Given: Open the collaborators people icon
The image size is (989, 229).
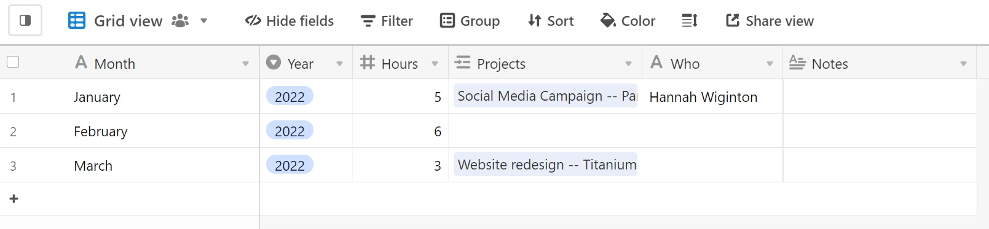Looking at the screenshot, I should tap(180, 21).
